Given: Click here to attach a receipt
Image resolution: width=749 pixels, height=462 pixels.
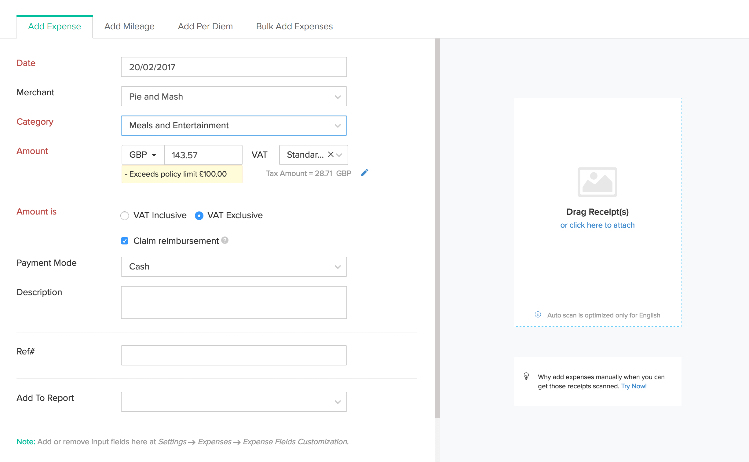Looking at the screenshot, I should point(597,225).
